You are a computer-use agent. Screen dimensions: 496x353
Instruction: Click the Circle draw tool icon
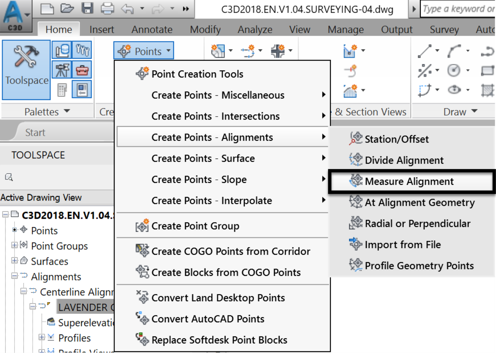tap(454, 70)
